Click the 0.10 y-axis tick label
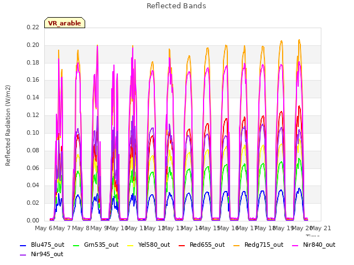The image size is (354, 265). pyautogui.click(x=33, y=132)
